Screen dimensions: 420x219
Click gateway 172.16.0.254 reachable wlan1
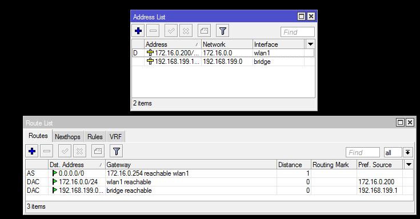click(x=148, y=173)
